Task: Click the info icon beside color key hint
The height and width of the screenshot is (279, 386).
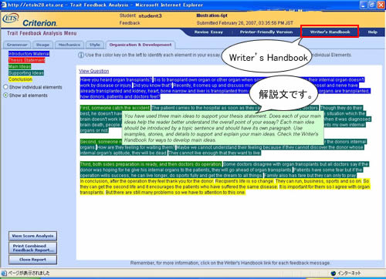Action: tap(81, 55)
